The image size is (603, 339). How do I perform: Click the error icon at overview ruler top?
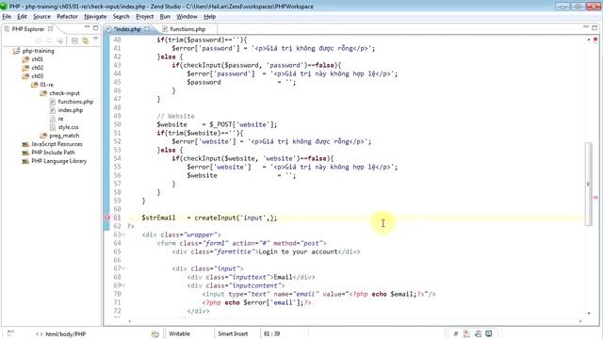595,40
